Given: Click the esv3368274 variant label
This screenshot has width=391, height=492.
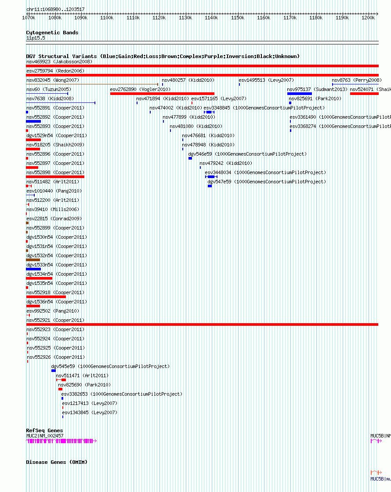Looking at the screenshot, I should 340,127.
